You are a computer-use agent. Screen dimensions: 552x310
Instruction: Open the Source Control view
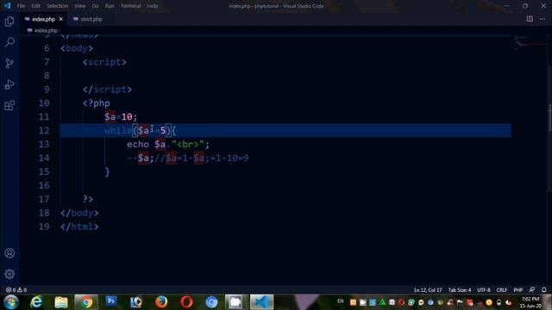9,63
